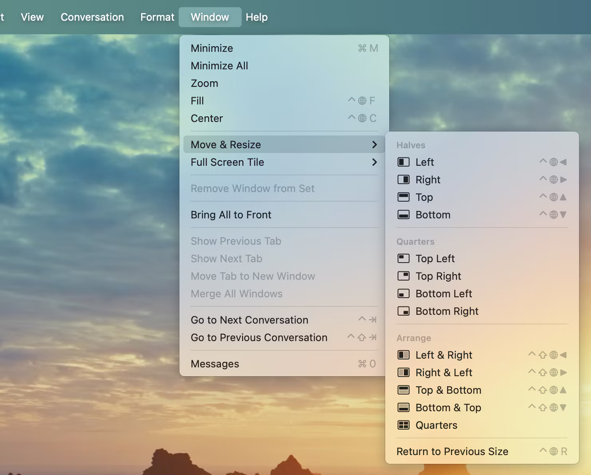Click the Top label under Halves
591x475 pixels.
(424, 197)
